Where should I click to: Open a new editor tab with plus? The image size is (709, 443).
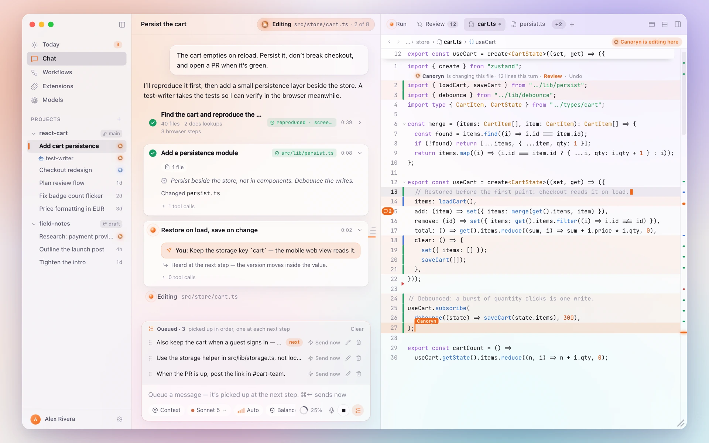click(572, 24)
